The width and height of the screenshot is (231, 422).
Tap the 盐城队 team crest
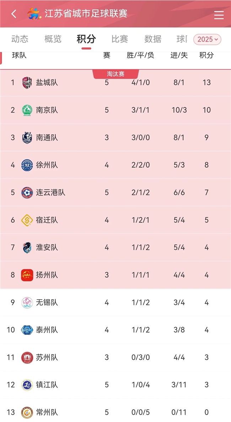pos(27,83)
